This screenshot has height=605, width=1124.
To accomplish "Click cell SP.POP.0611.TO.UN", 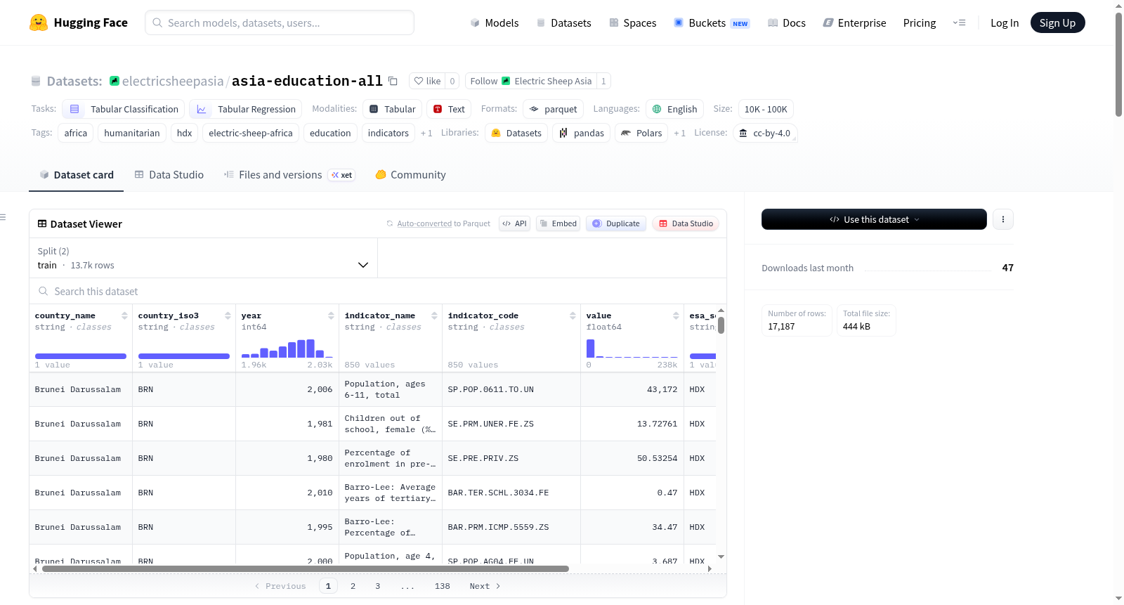I will (490, 389).
